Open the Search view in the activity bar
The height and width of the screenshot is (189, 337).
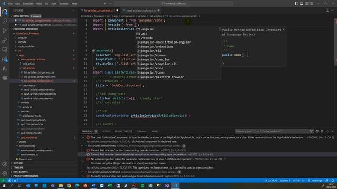click(x=5, y=21)
